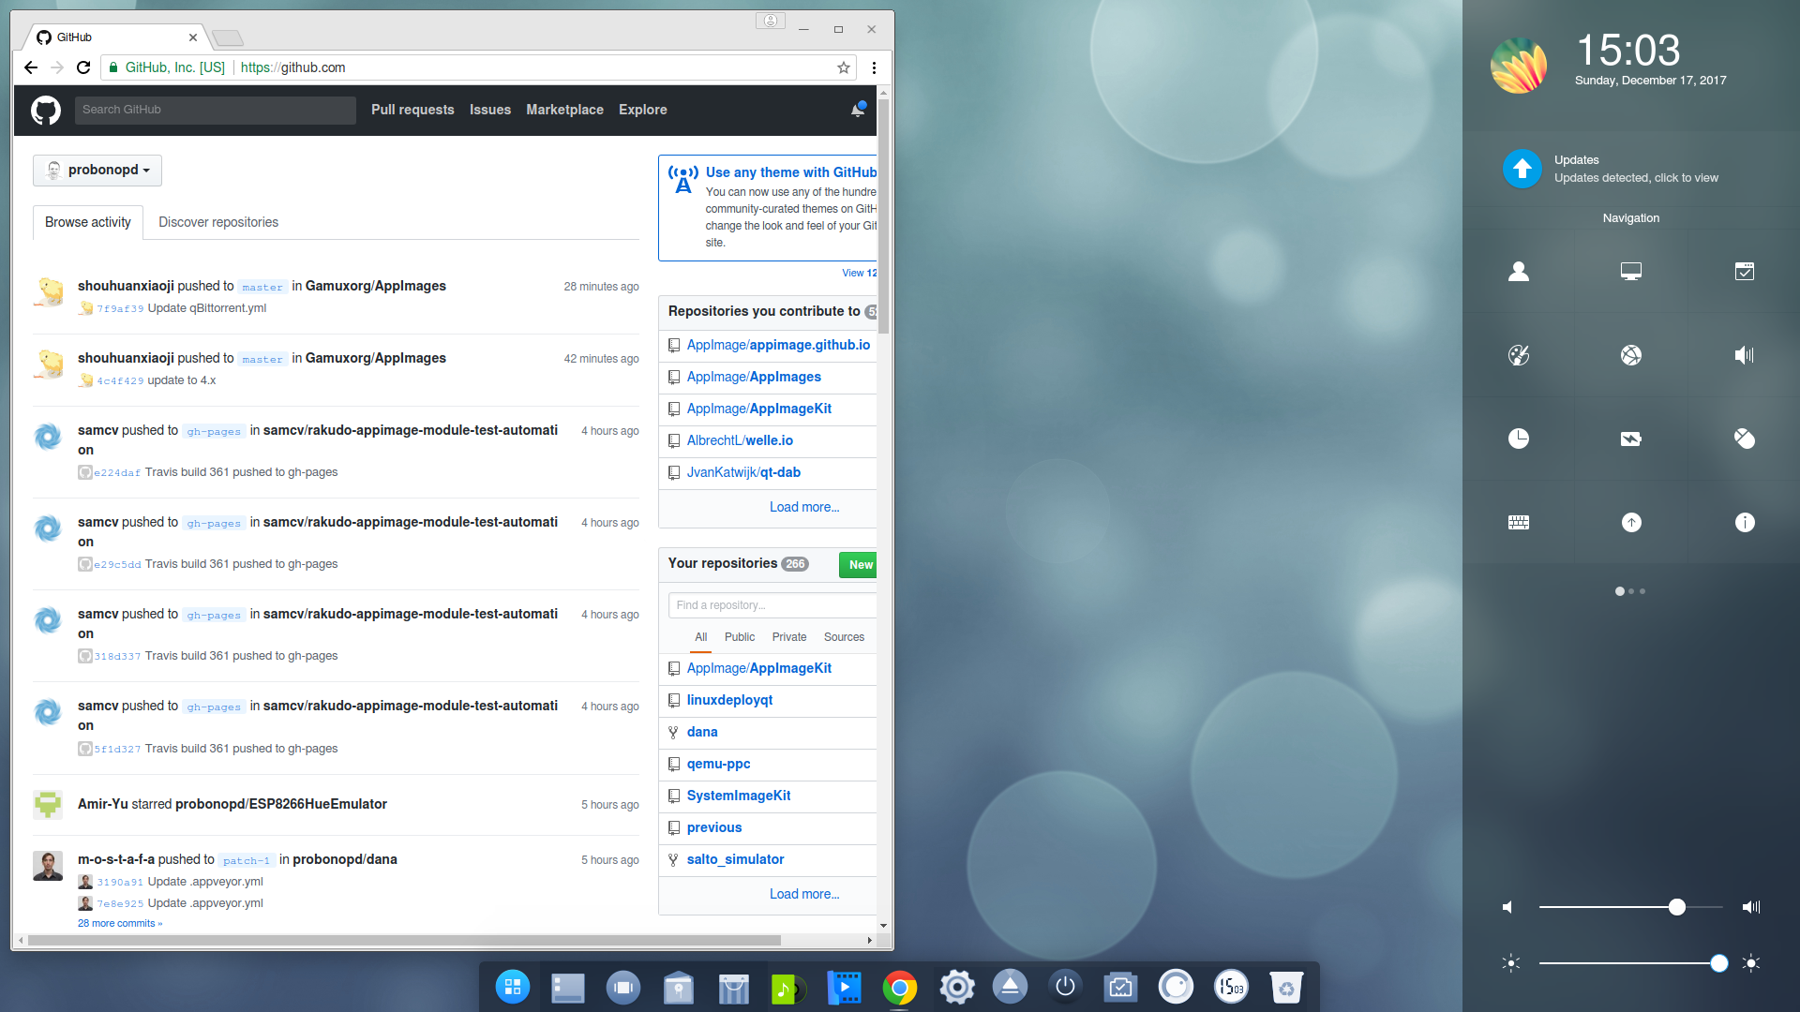This screenshot has width=1800, height=1012.
Task: Open Trash in the dock
Action: pos(1286,987)
